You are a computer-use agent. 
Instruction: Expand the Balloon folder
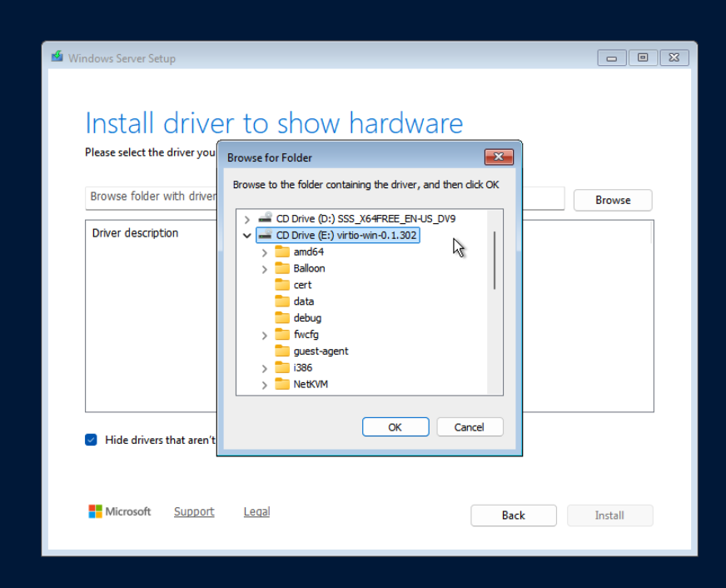(x=265, y=270)
